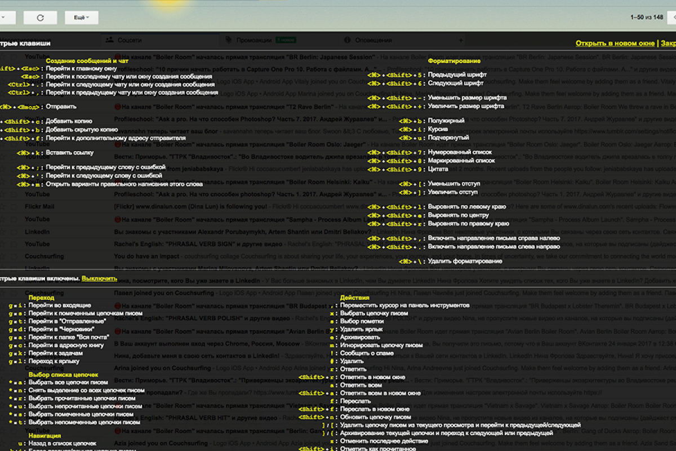Viewport: 676px width, 451px height.
Task: Open the Ещё dropdown menu
Action: click(81, 17)
